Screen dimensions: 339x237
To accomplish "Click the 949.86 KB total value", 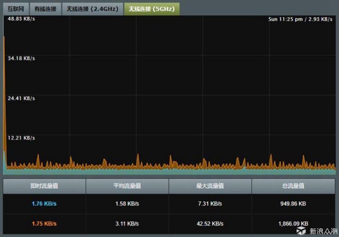I will coord(293,204).
